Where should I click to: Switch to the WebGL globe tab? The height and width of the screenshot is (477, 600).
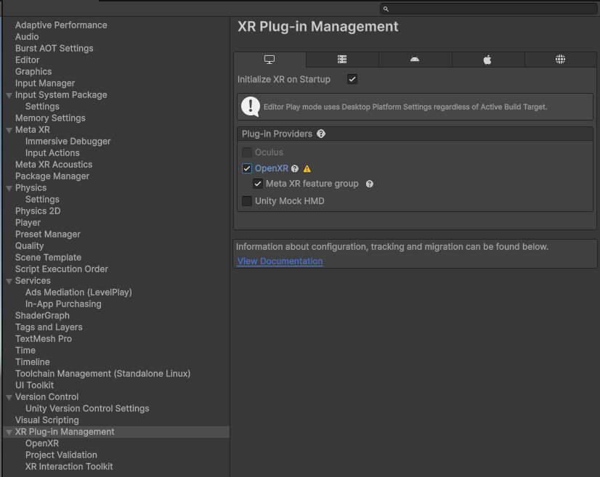pyautogui.click(x=560, y=60)
